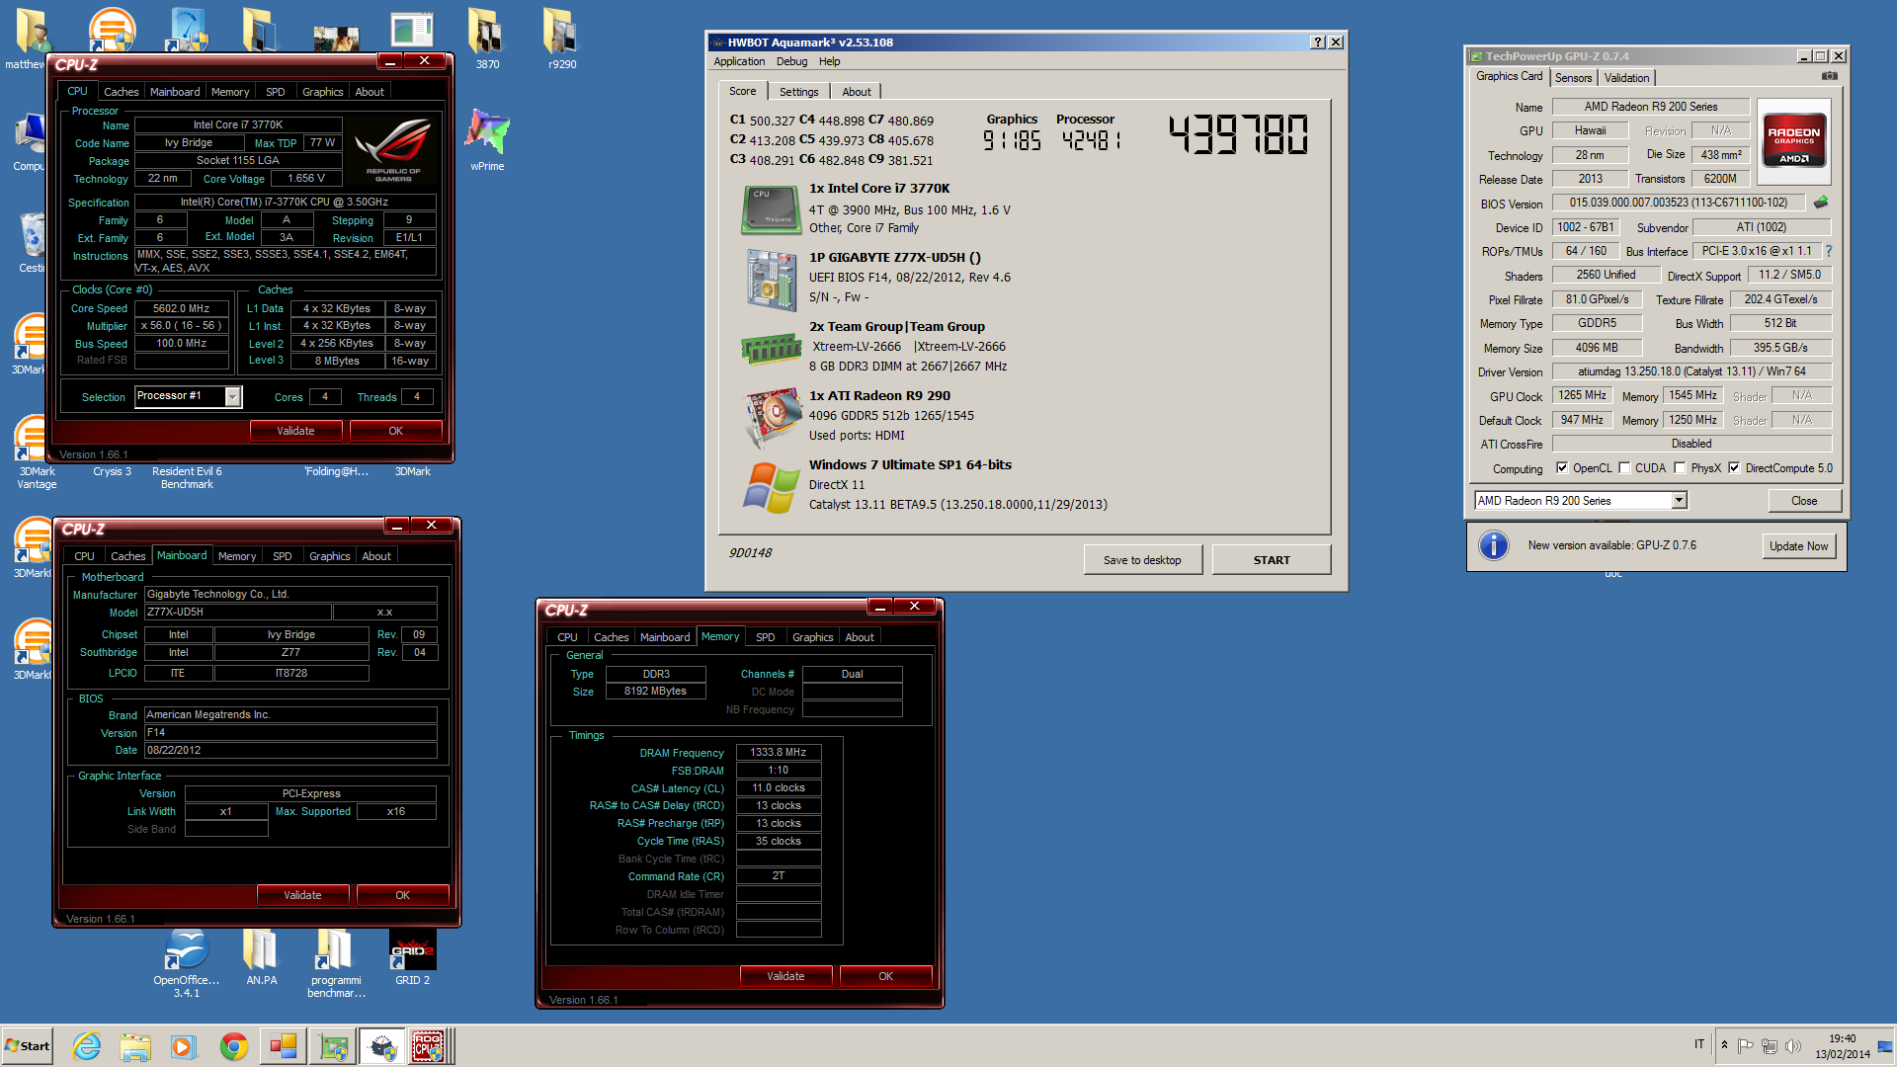
Task: Click the Aquamark title bar help button
Action: (x=1317, y=42)
